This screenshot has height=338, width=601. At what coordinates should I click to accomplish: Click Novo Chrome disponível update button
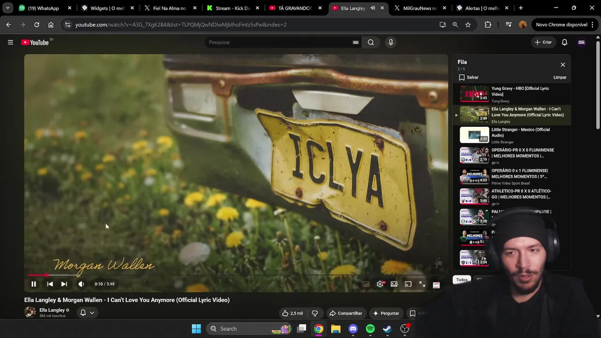565,24
